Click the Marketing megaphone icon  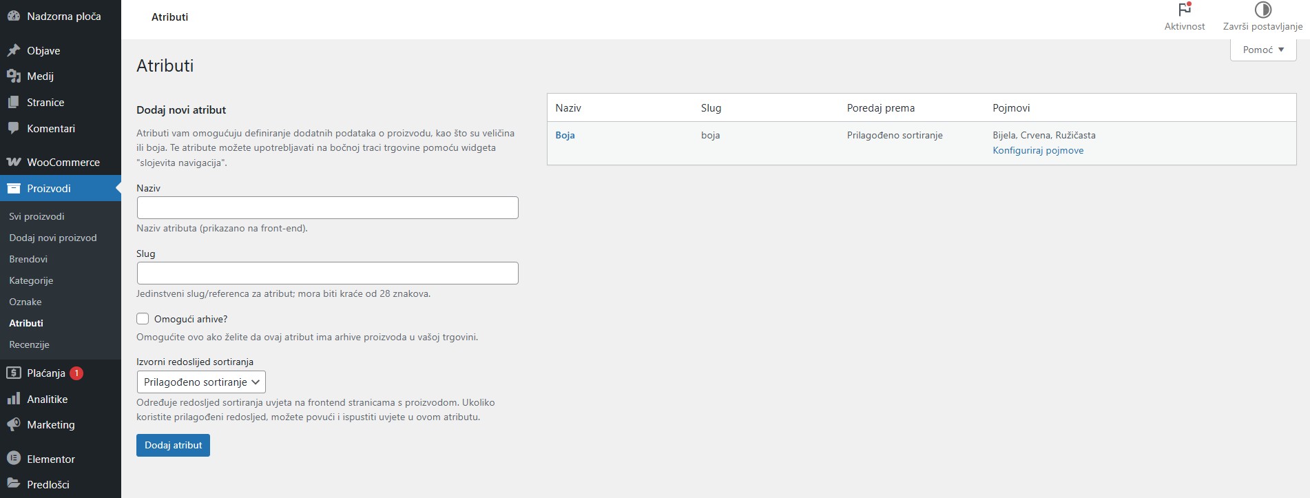13,425
